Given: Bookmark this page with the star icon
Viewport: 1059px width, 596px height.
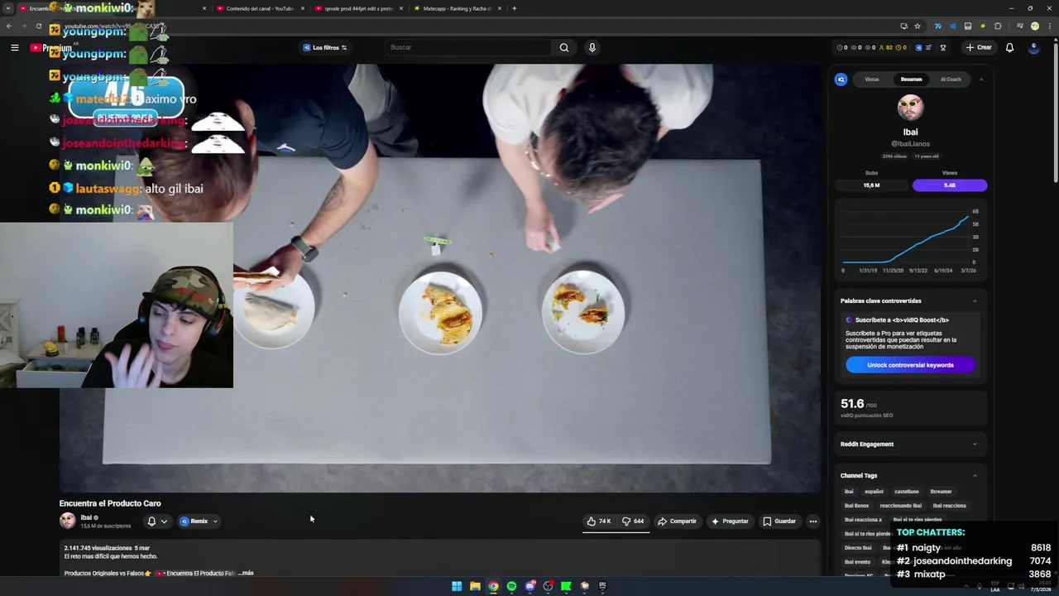Looking at the screenshot, I should click(918, 26).
